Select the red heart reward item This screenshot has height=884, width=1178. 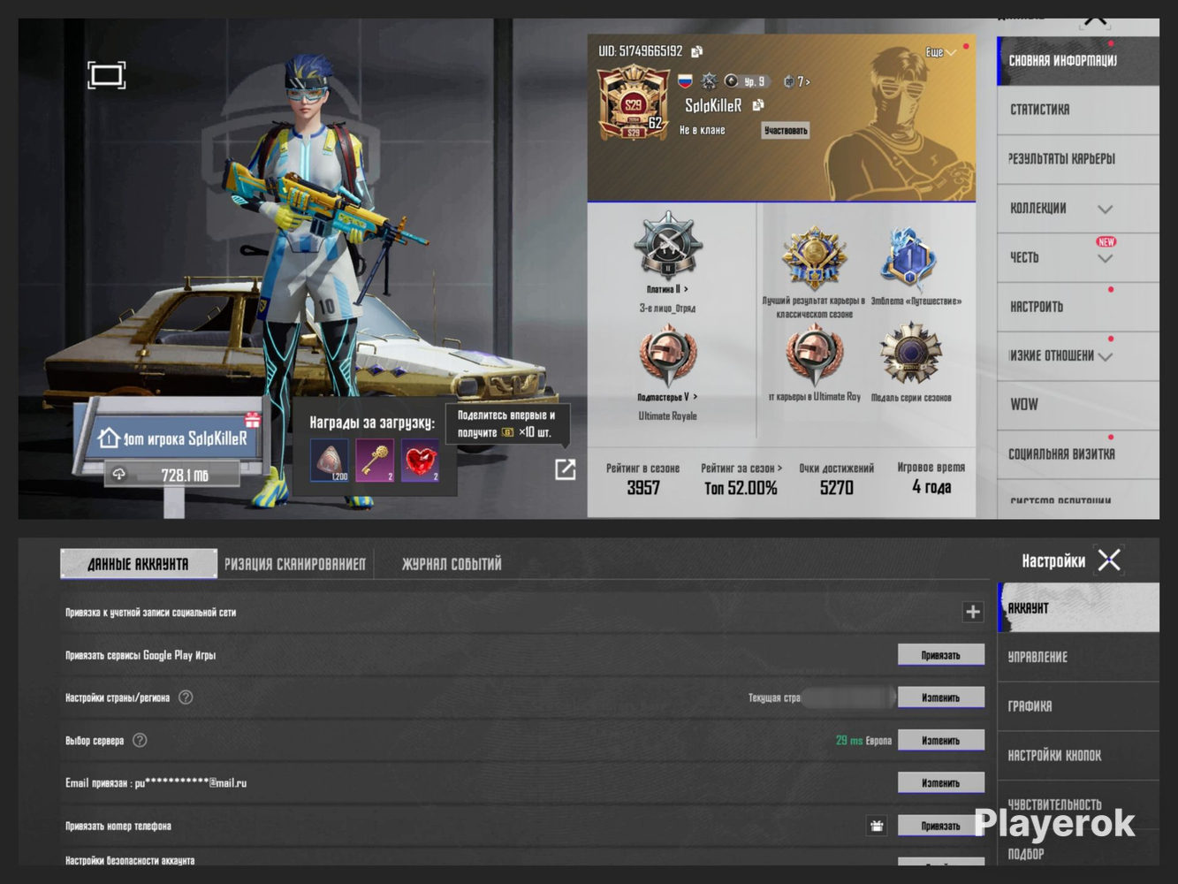coord(421,461)
